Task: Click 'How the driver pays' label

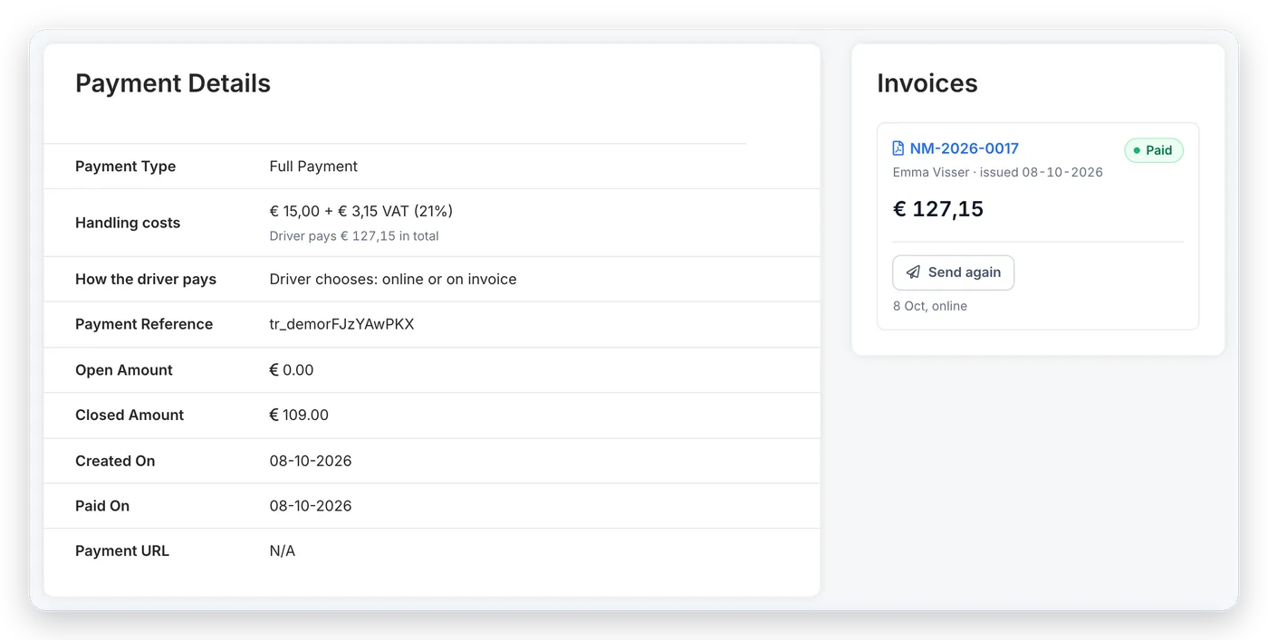Action: 146,279
